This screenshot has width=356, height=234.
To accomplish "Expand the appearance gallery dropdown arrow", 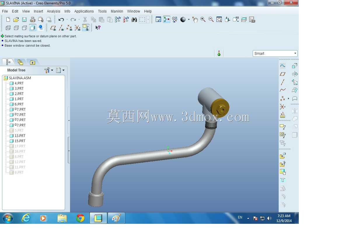I will [189, 20].
